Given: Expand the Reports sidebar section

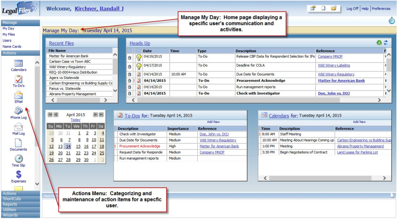Looking at the screenshot, I should tap(21, 204).
